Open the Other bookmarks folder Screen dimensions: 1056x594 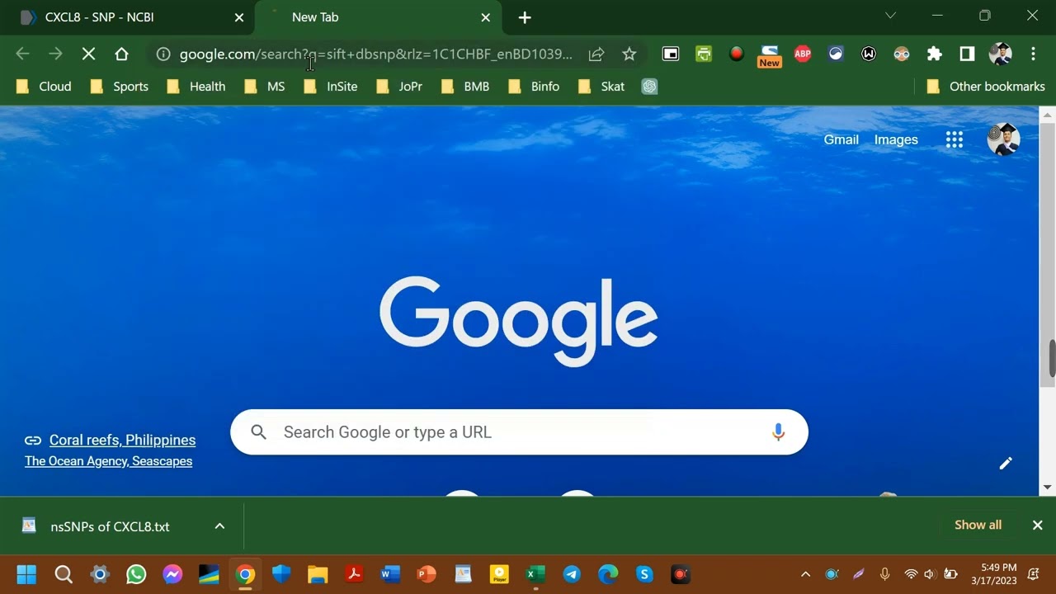click(x=986, y=87)
